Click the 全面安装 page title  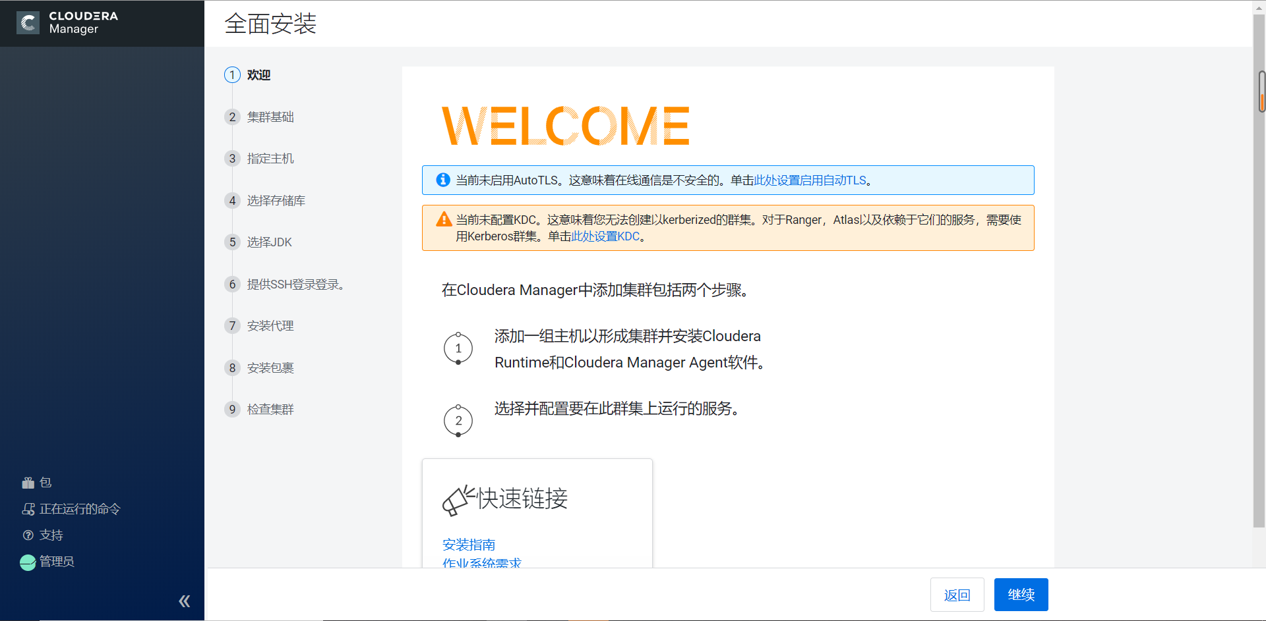click(x=270, y=24)
